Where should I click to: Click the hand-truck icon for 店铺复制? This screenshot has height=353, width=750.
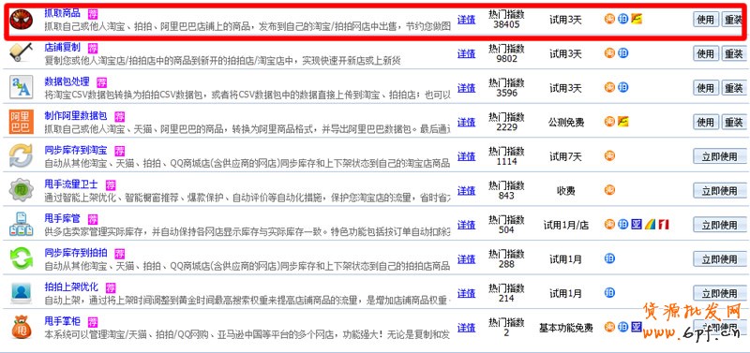coord(21,53)
